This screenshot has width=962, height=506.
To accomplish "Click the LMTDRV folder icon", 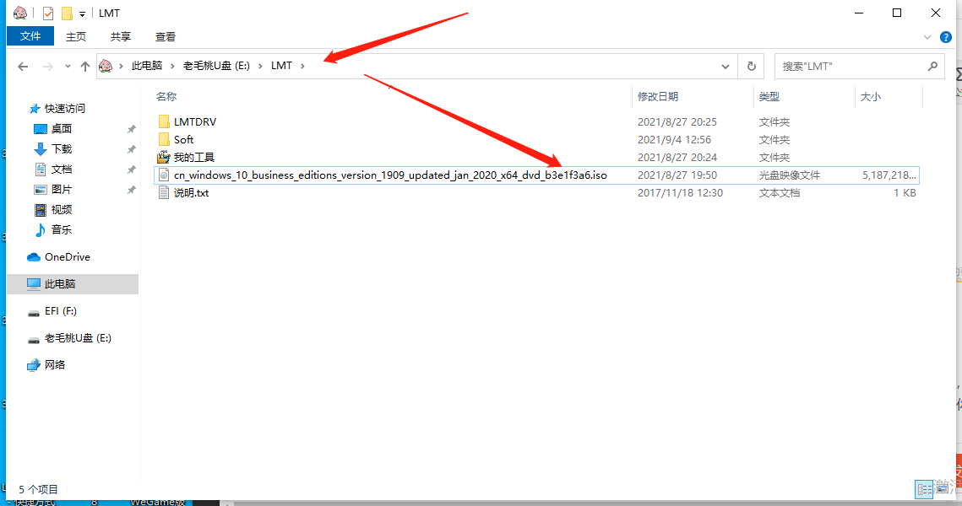I will pyautogui.click(x=164, y=122).
